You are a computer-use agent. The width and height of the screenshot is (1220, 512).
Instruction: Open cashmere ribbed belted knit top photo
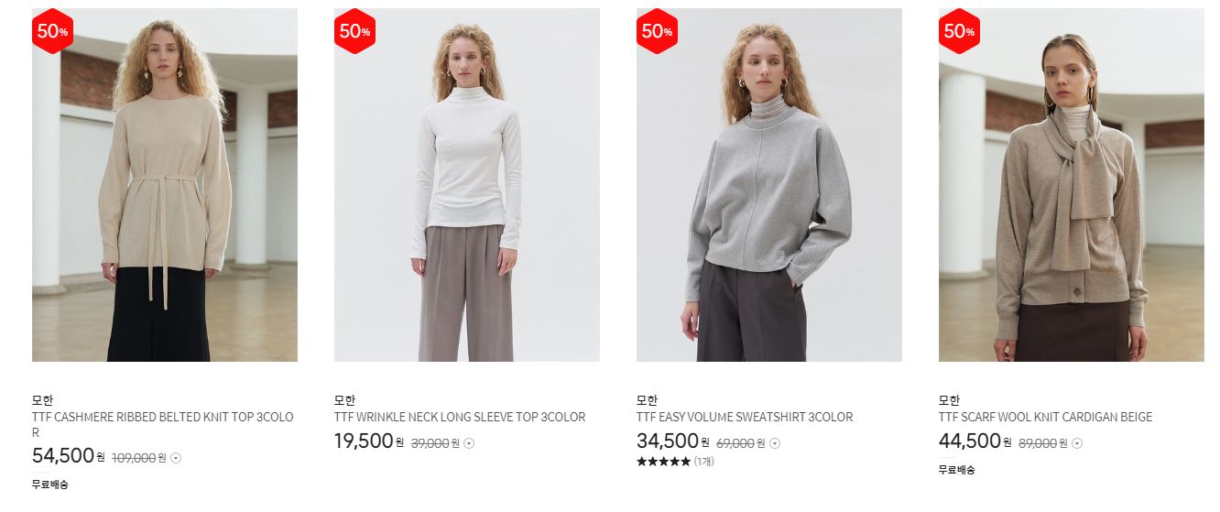[x=165, y=185]
